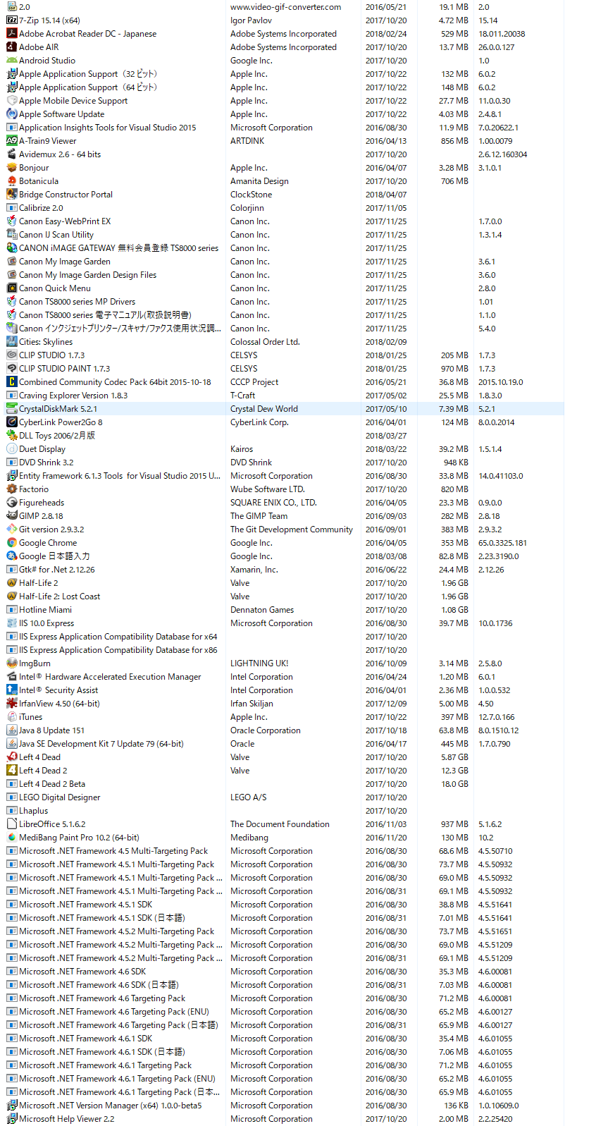Click the Google Chrome icon
The width and height of the screenshot is (596, 1126).
point(11,542)
